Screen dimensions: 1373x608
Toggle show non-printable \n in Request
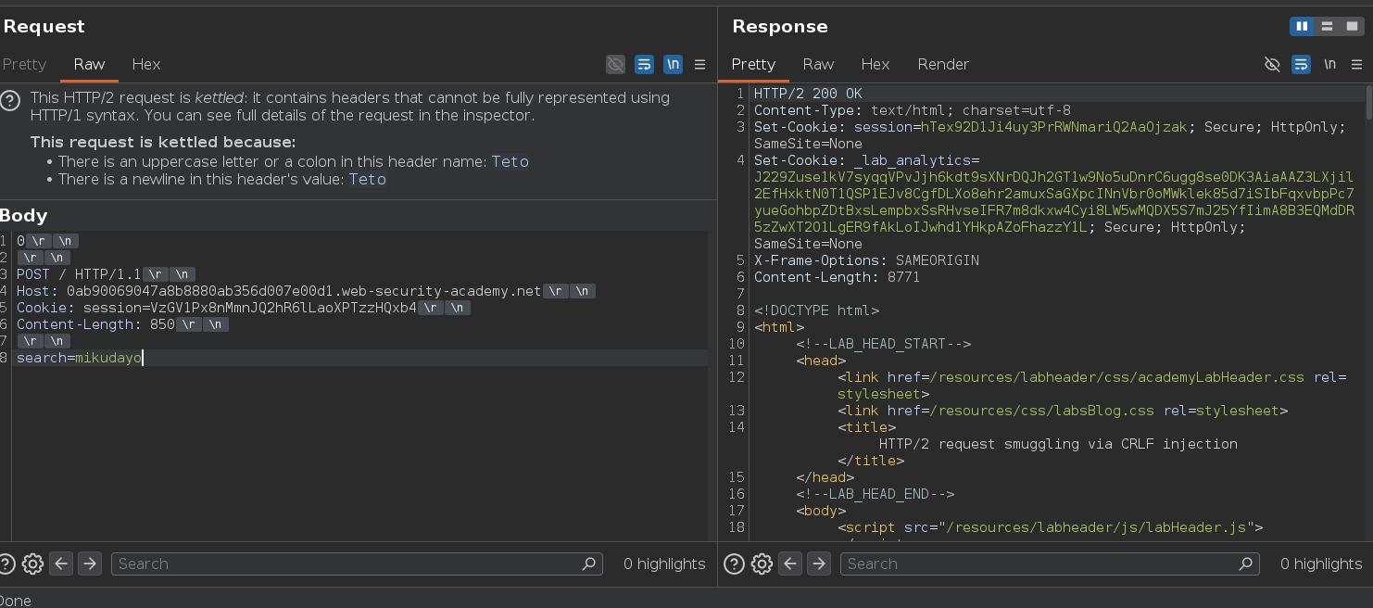673,64
